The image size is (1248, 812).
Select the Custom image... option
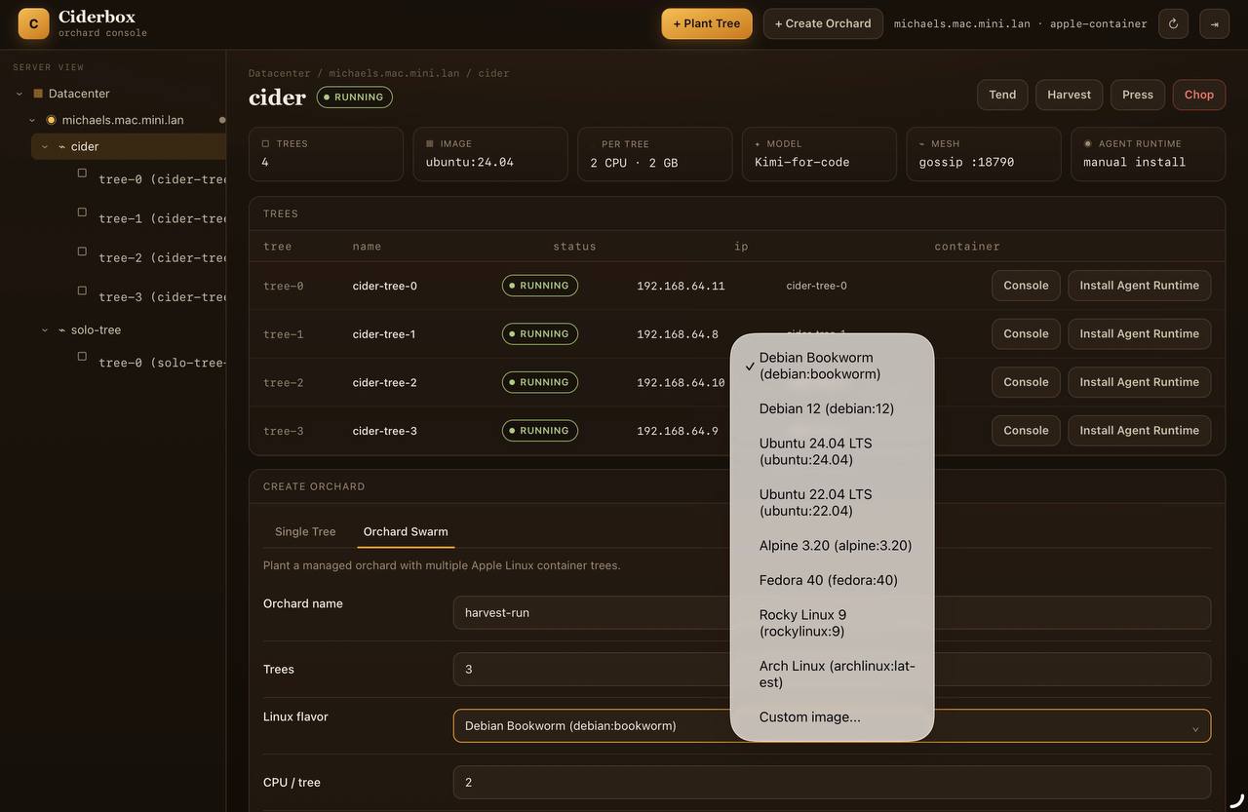[832, 717]
